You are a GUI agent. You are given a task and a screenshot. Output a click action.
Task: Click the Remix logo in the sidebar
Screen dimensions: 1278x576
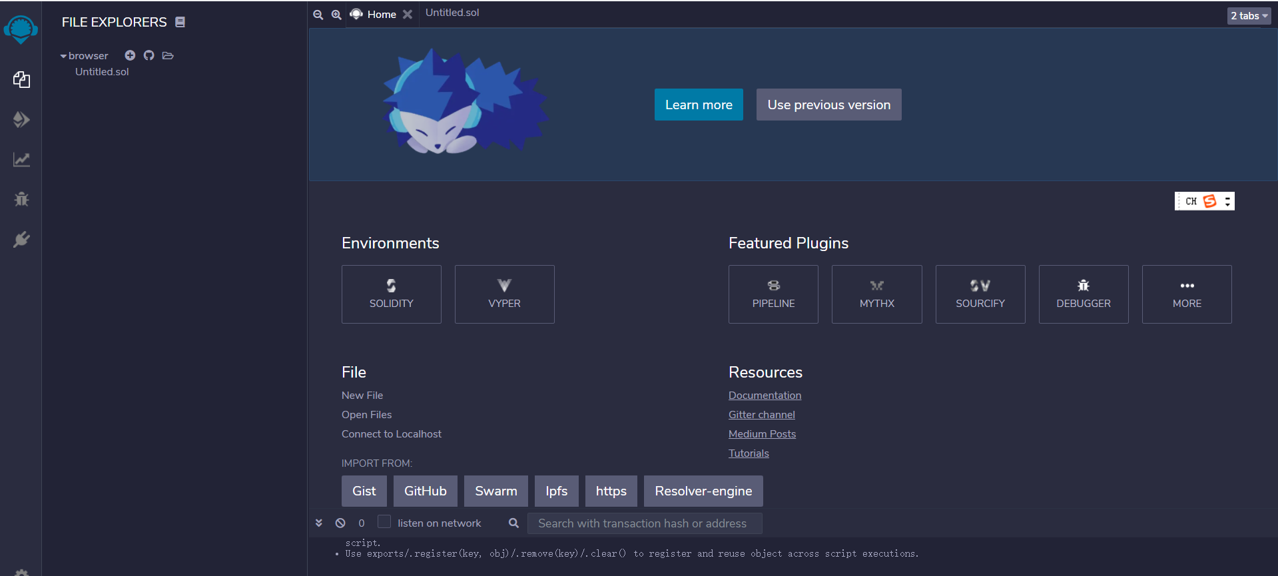pyautogui.click(x=21, y=30)
